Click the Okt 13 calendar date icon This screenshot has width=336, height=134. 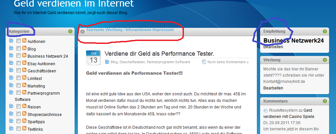(93, 57)
